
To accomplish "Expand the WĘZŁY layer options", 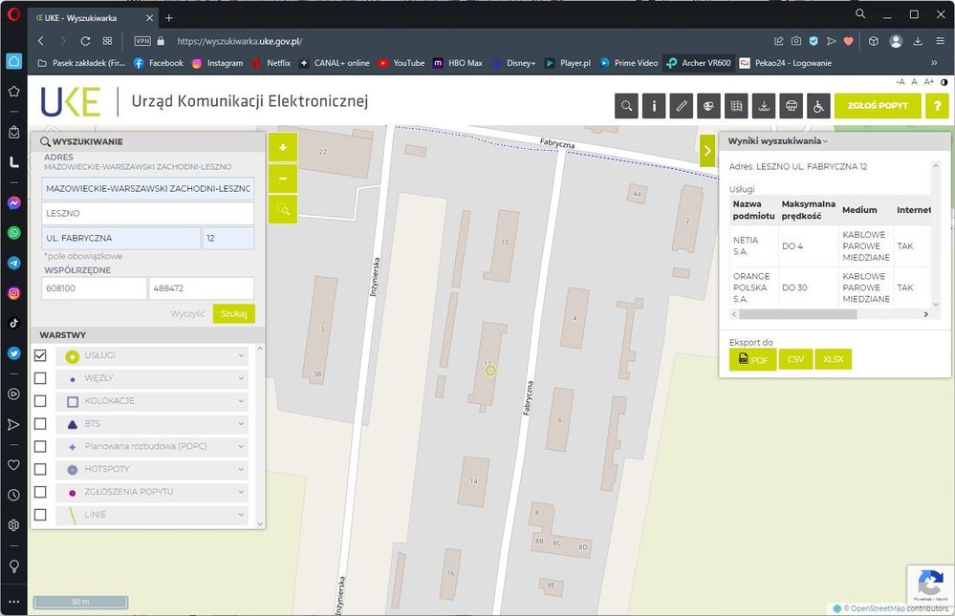I will coord(241,378).
